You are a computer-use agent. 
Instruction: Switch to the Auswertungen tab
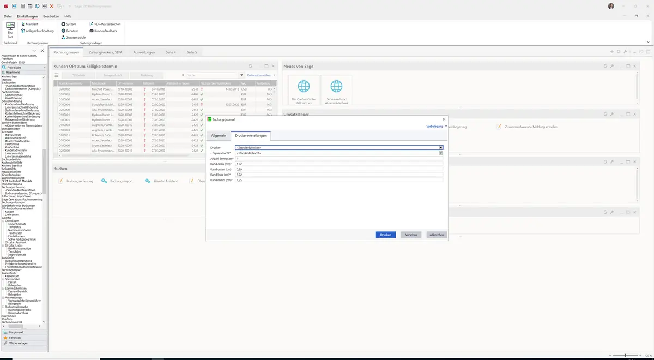click(144, 52)
